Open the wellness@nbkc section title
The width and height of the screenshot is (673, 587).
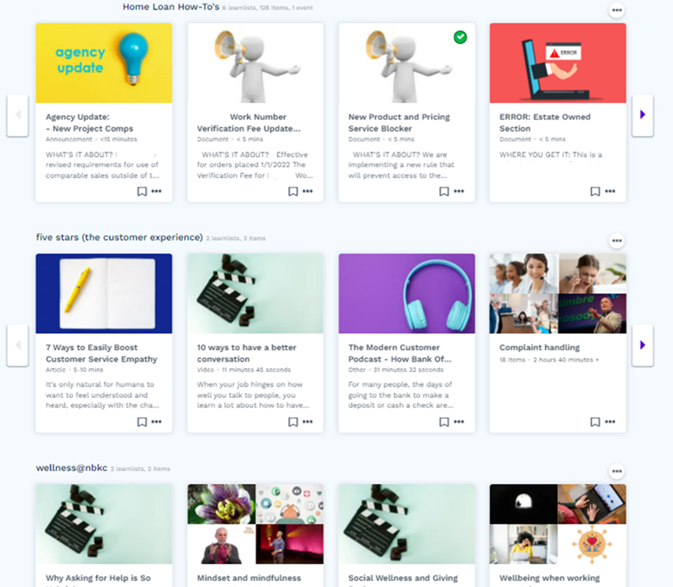[72, 468]
